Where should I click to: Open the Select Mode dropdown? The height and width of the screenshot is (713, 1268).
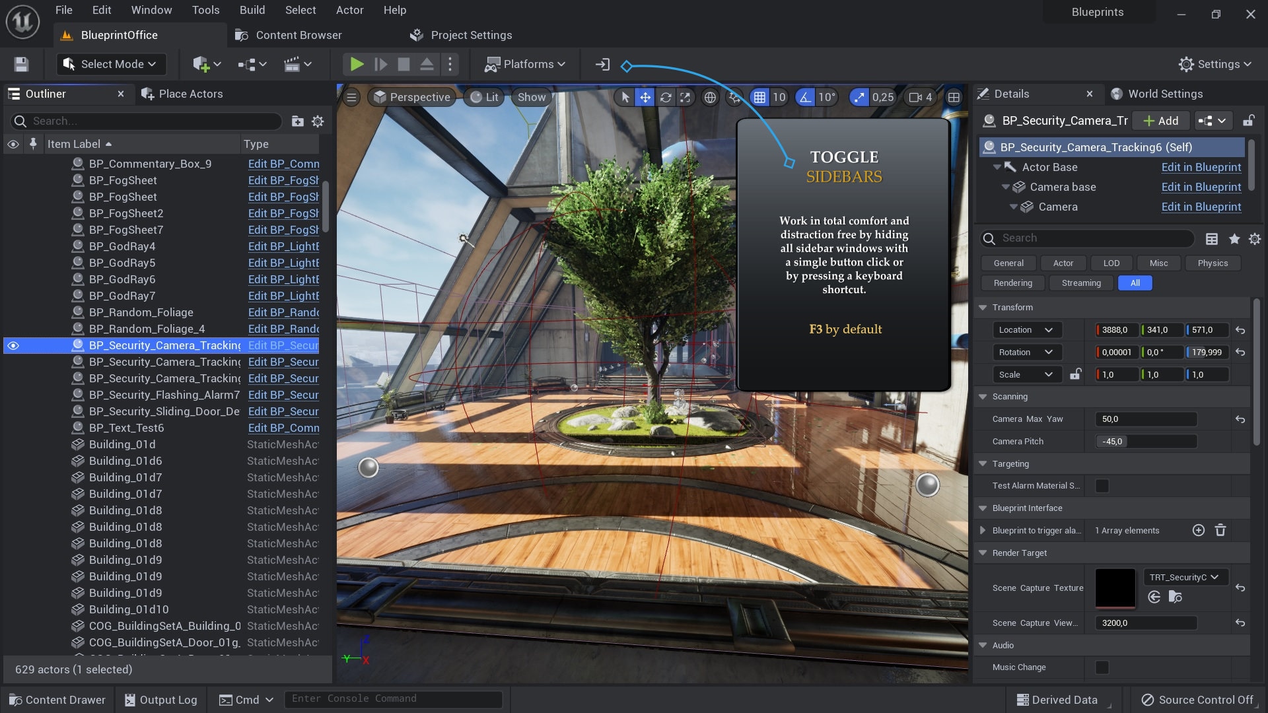(x=110, y=64)
